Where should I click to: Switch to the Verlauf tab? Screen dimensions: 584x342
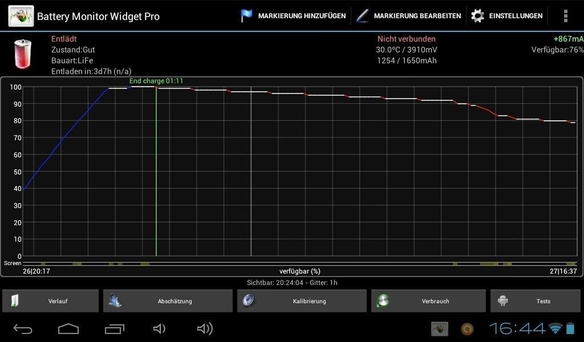50,301
